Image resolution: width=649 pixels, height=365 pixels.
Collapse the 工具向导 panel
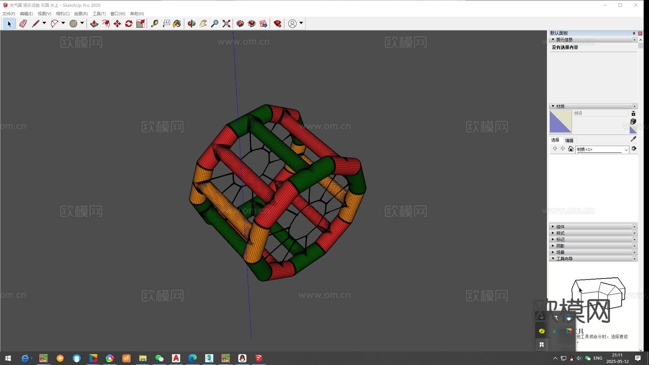(553, 259)
